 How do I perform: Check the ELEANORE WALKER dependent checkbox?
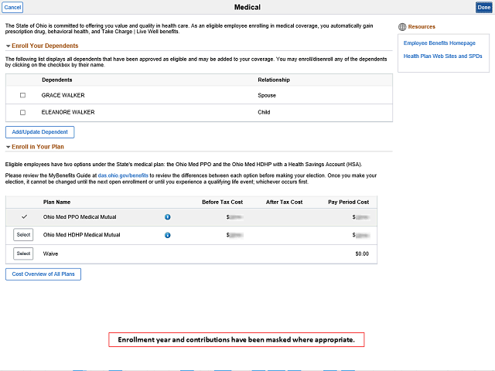22,112
